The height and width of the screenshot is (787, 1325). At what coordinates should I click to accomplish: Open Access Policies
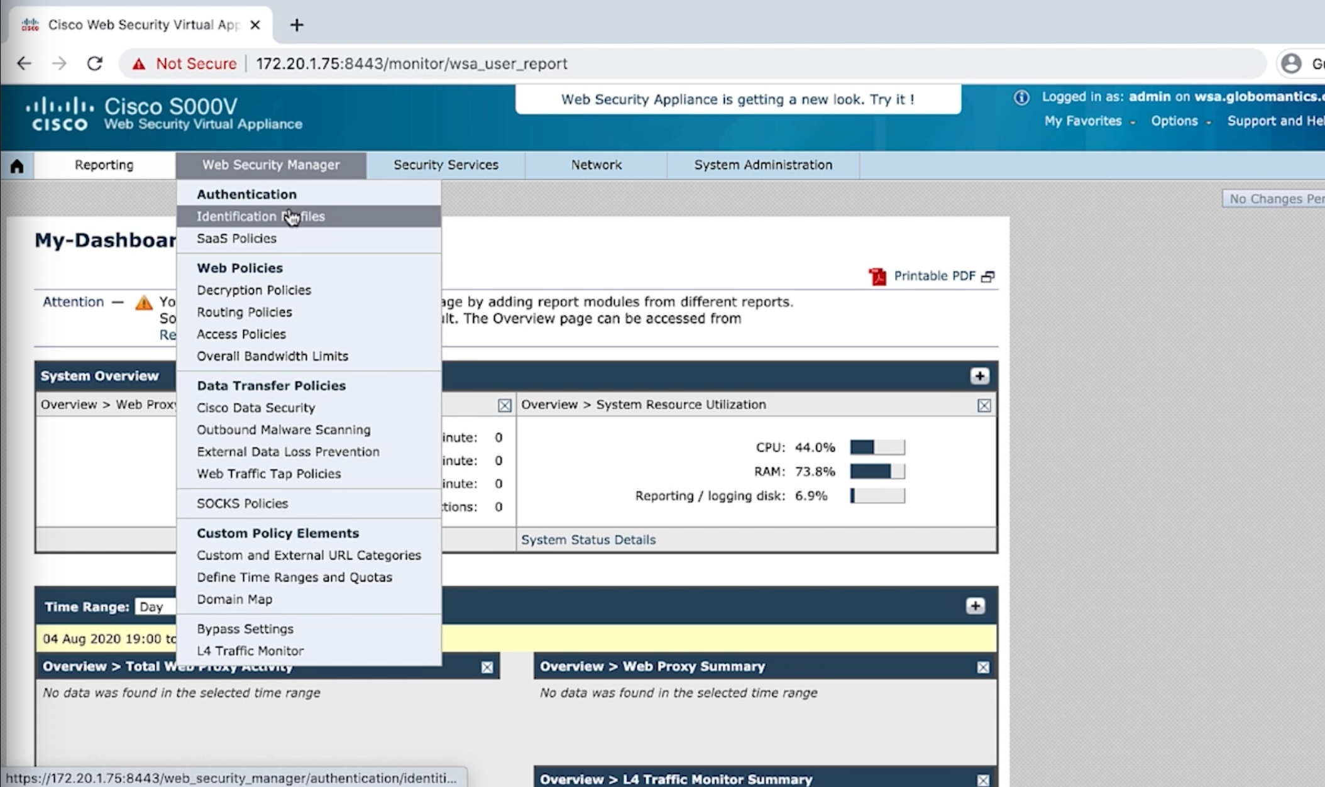(309, 334)
